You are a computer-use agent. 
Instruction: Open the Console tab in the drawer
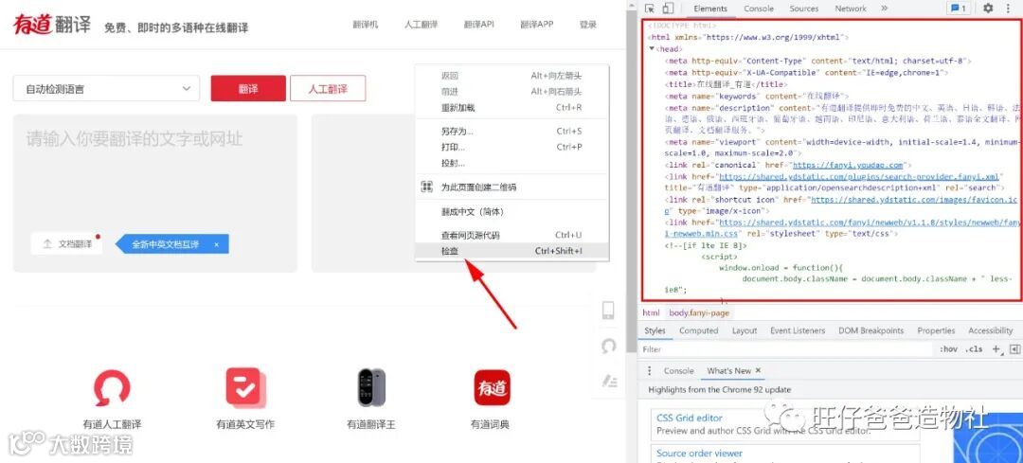coord(678,370)
